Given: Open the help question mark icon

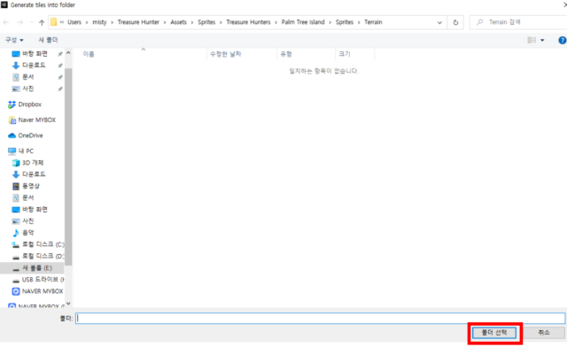Looking at the screenshot, I should click(563, 40).
